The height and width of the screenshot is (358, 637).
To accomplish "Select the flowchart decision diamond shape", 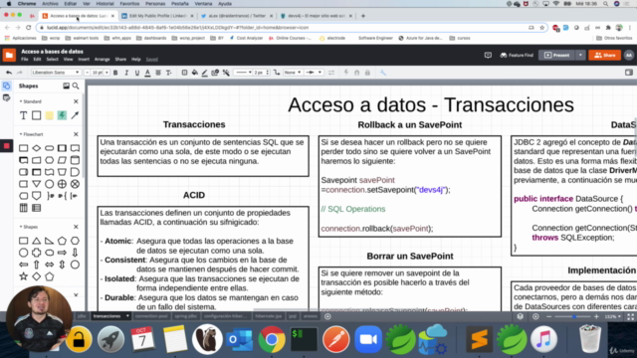I will point(37,148).
